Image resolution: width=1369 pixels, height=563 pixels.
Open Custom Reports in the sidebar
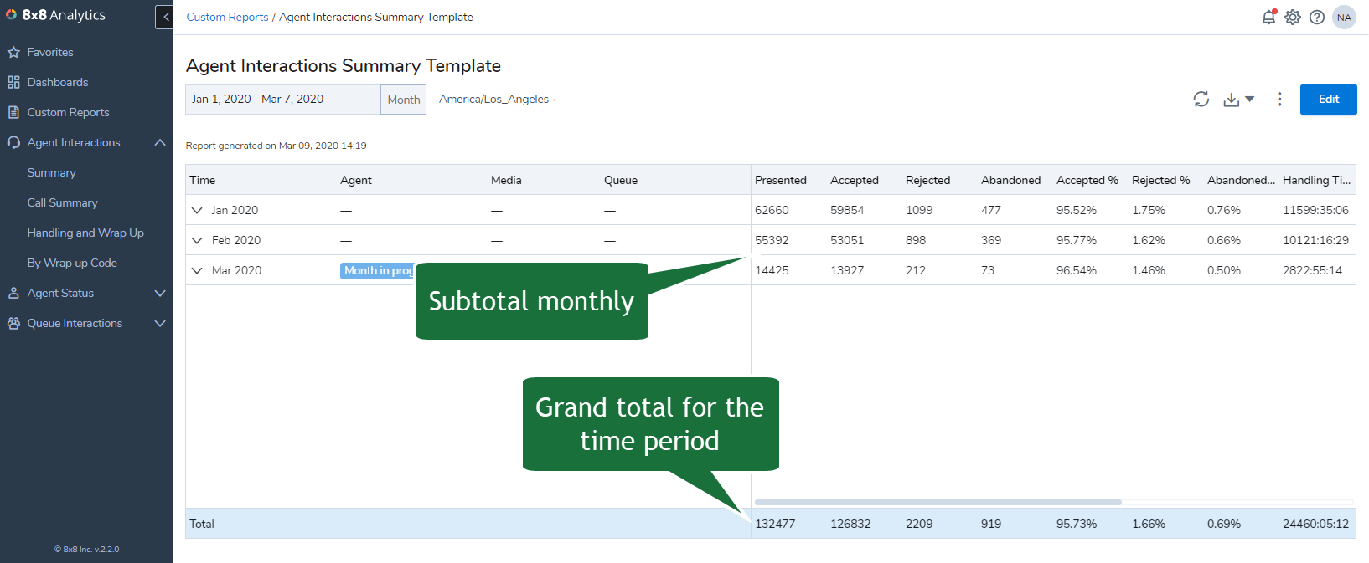[x=68, y=112]
